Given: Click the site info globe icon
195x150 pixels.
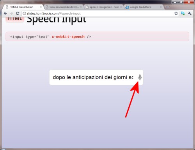Looking at the screenshot, I should click(x=24, y=13).
